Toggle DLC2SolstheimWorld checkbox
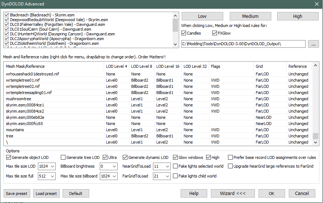The height and width of the screenshot is (203, 323). pyautogui.click(x=7, y=43)
